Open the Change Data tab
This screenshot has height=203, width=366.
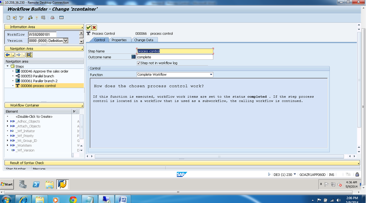(x=144, y=39)
